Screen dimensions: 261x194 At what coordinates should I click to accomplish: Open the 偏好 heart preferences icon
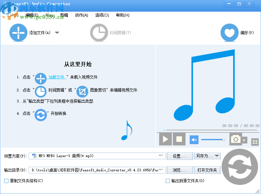229,33
